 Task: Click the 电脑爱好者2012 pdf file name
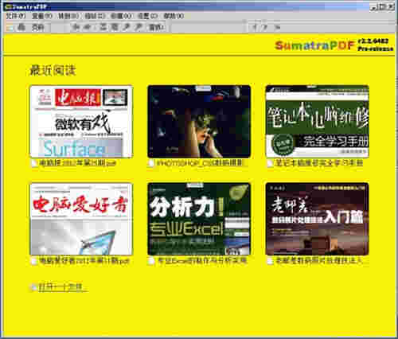pos(84,261)
